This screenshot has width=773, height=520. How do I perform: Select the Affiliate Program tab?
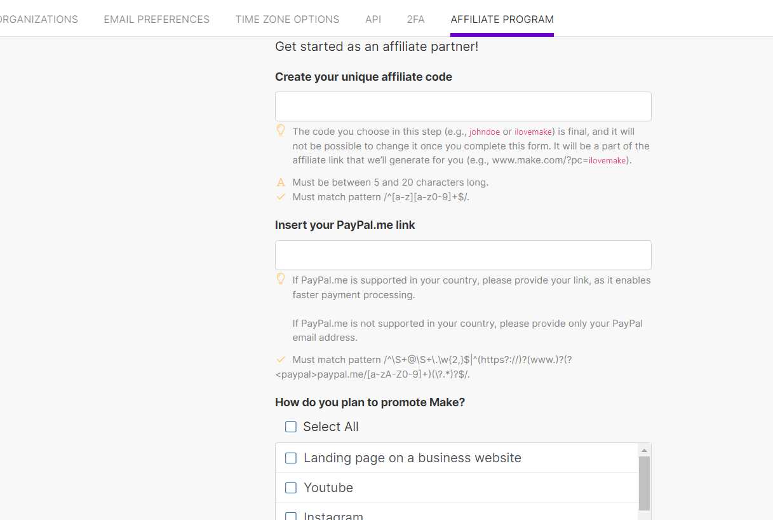[502, 19]
